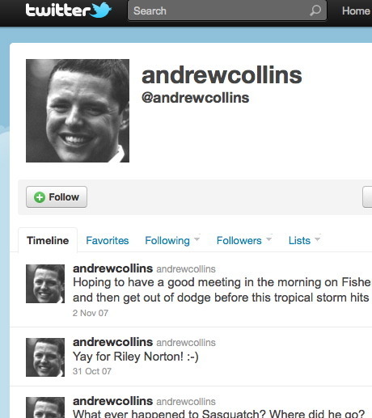Screen dimensions: 372x418
Task: Expand the Followers dropdown arrow
Action: point(268,239)
